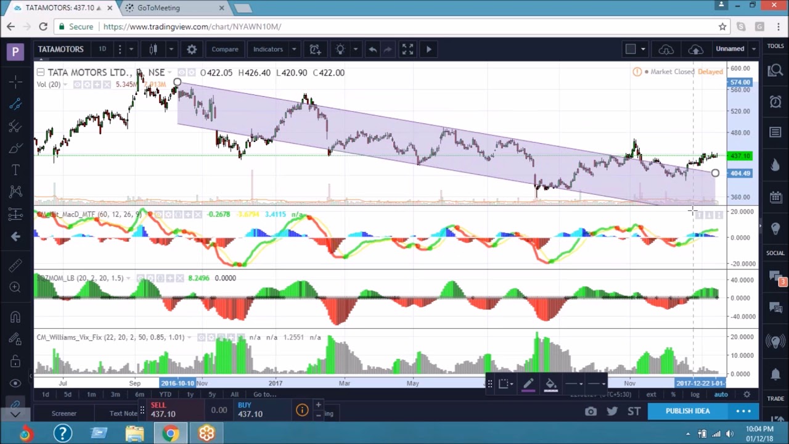Open the ideas lightbulb dropdown arrow
Viewport: 789px width, 444px height.
coord(355,49)
